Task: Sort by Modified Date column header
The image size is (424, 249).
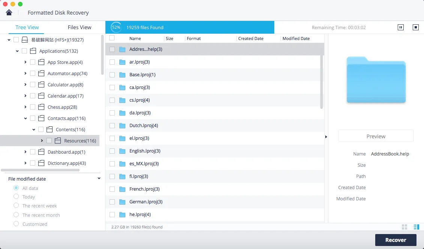Action: (296, 39)
